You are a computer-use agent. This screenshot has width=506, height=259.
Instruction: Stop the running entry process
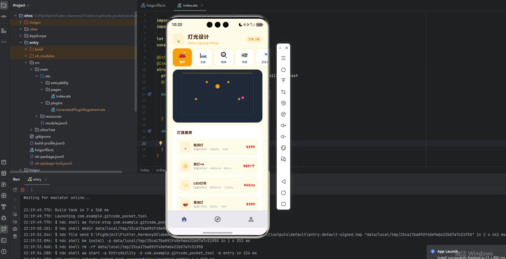pos(22,190)
